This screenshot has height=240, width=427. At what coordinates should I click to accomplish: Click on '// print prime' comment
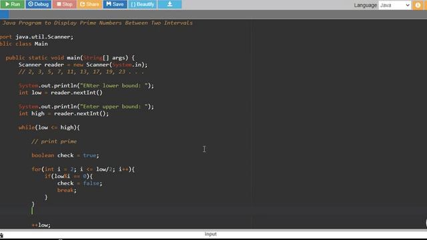coord(54,141)
